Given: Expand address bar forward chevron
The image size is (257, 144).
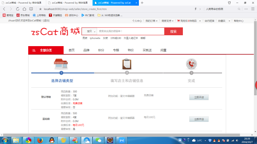Looking at the screenshot, I should click(x=200, y=9).
